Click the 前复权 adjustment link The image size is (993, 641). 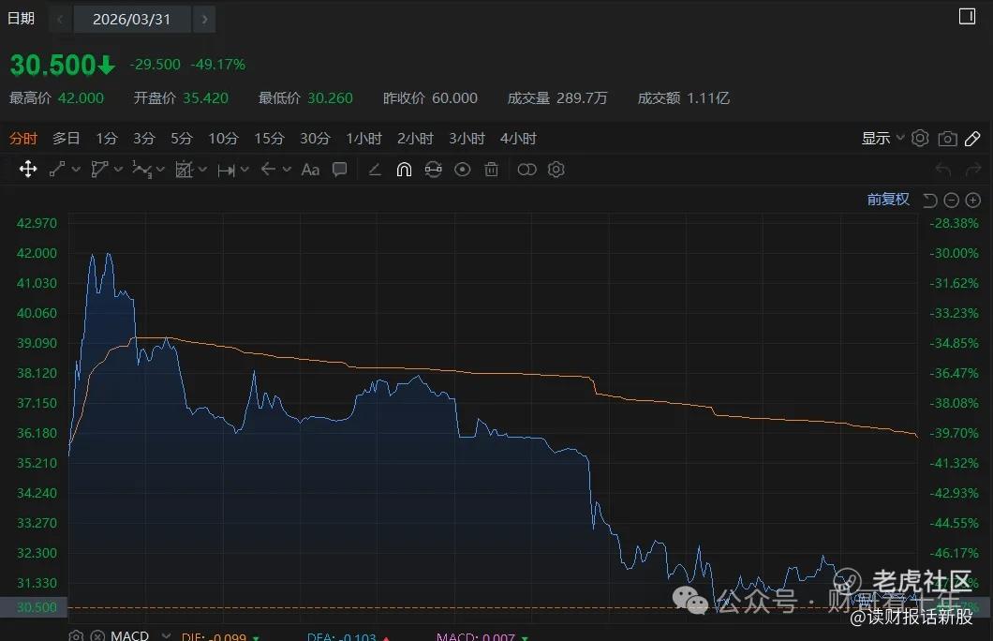(888, 200)
